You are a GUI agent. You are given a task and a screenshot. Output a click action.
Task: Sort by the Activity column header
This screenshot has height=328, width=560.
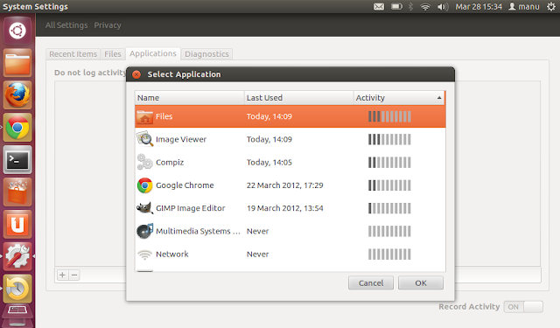click(x=399, y=98)
